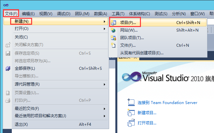214x133 pixels.
Task: Open the 视图(V) menu
Action: coord(46,14)
